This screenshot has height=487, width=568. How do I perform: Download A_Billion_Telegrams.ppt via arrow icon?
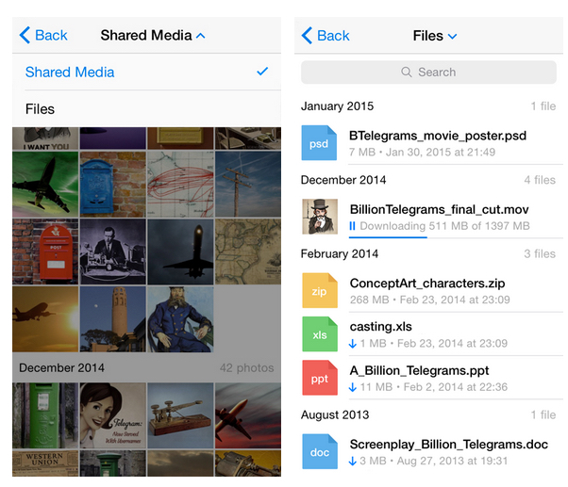click(x=353, y=387)
